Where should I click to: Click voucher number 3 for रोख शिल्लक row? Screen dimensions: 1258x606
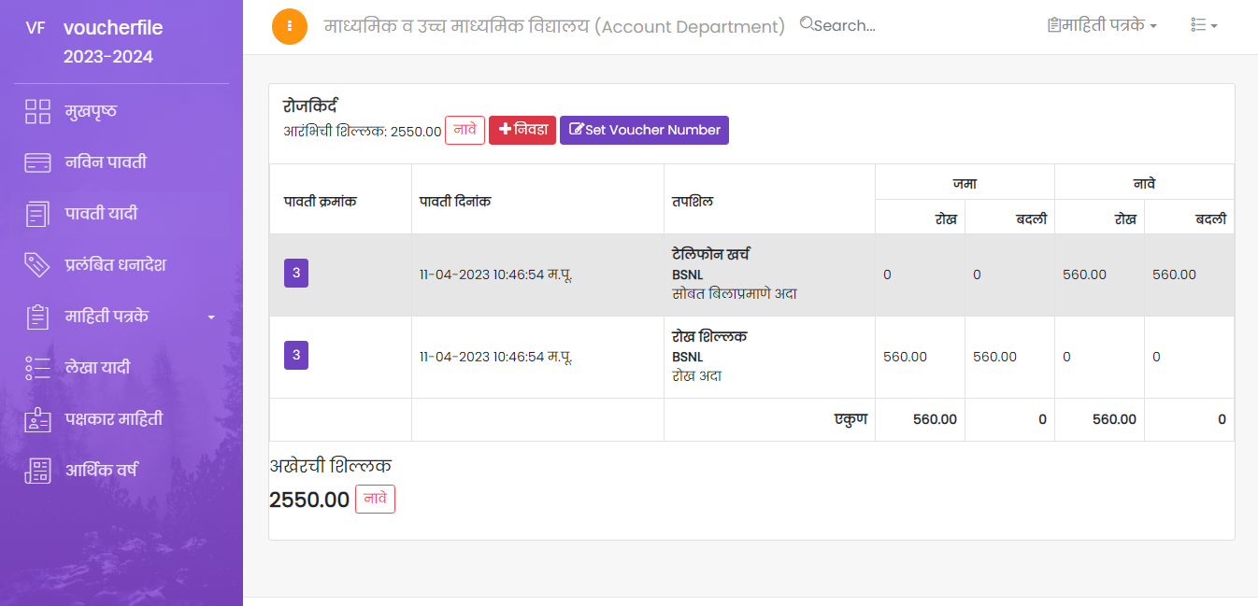click(x=296, y=356)
